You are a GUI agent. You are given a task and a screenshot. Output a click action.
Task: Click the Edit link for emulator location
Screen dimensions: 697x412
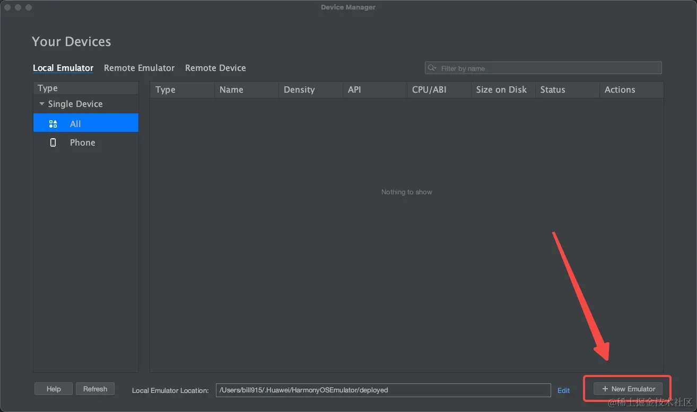[563, 390]
